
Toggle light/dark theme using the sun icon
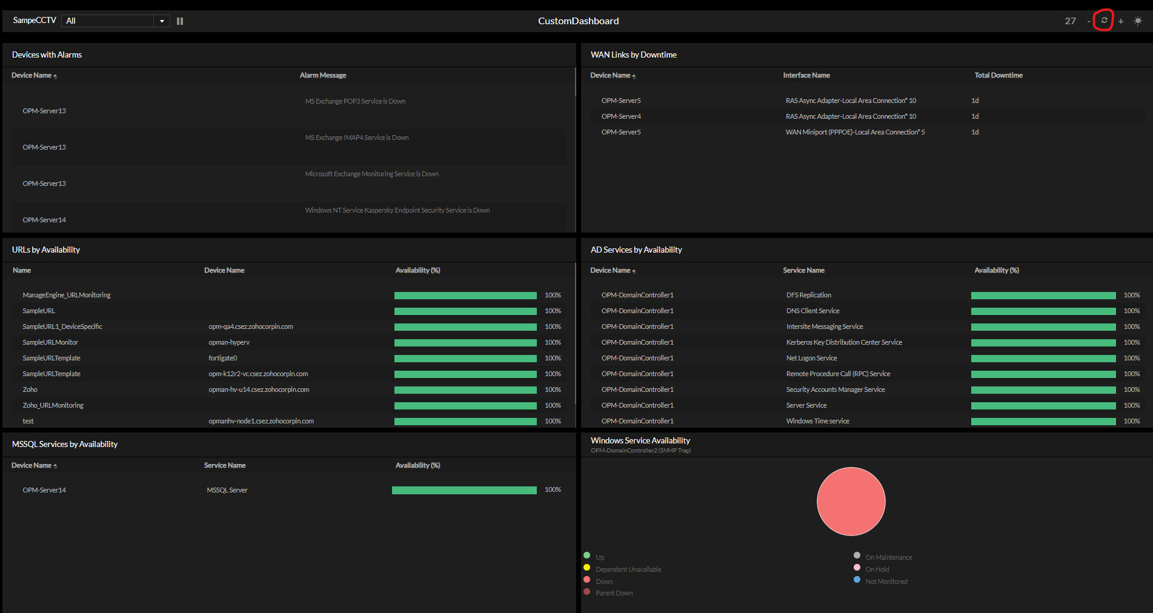[1138, 21]
